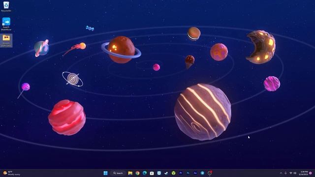Click the taskbar Search box
Image resolution: width=315 pixels, height=177 pixels.
[x=118, y=173]
